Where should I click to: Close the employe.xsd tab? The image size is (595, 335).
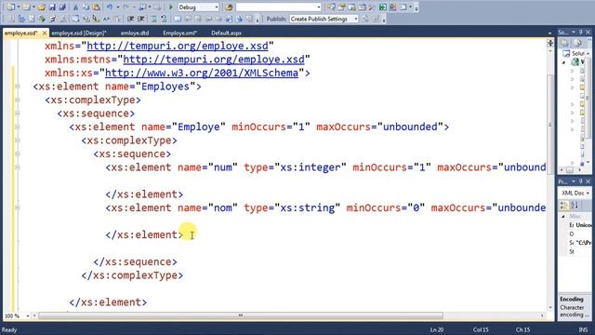(45, 33)
